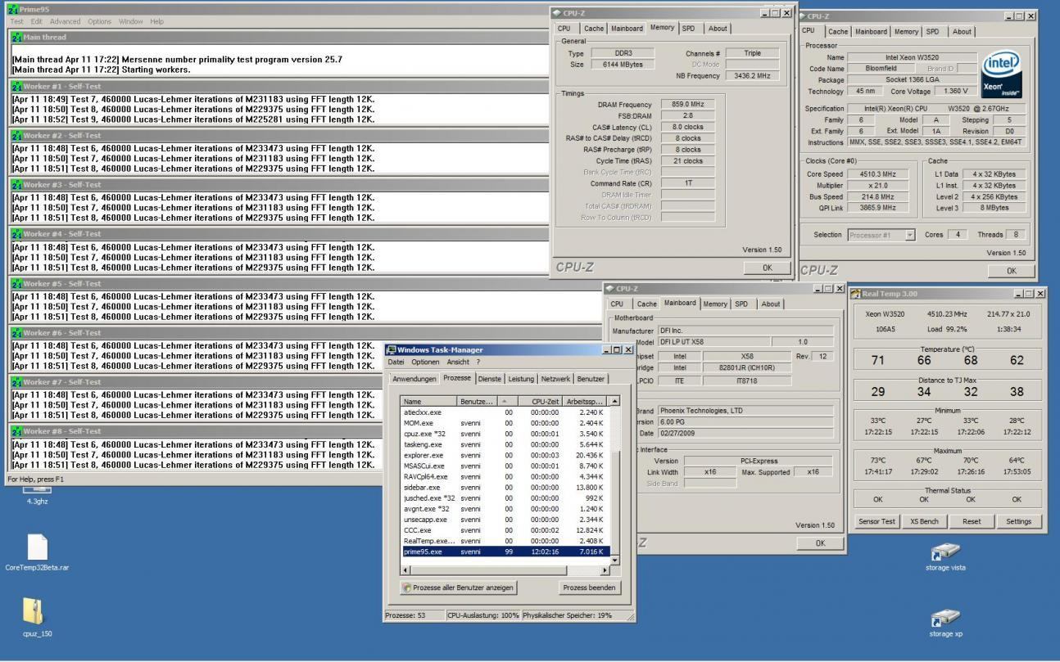Open the Cache tab in the CPU-Z processor window
The image size is (1060, 662).
[x=838, y=32]
